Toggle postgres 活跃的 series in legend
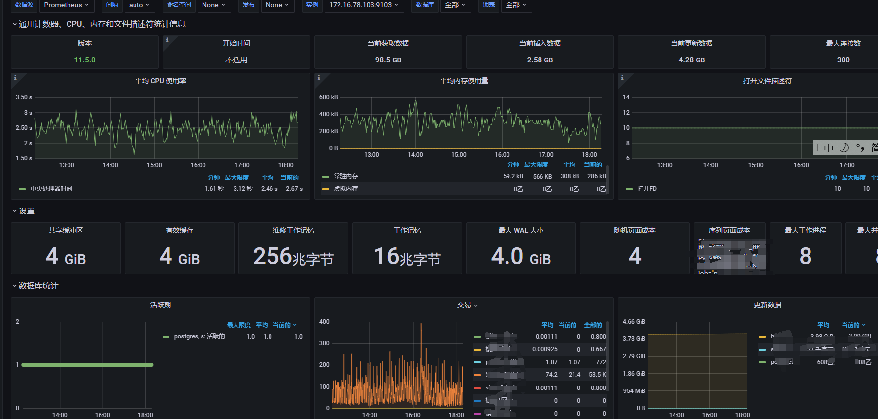Viewport: 878px width, 419px height. pos(200,336)
